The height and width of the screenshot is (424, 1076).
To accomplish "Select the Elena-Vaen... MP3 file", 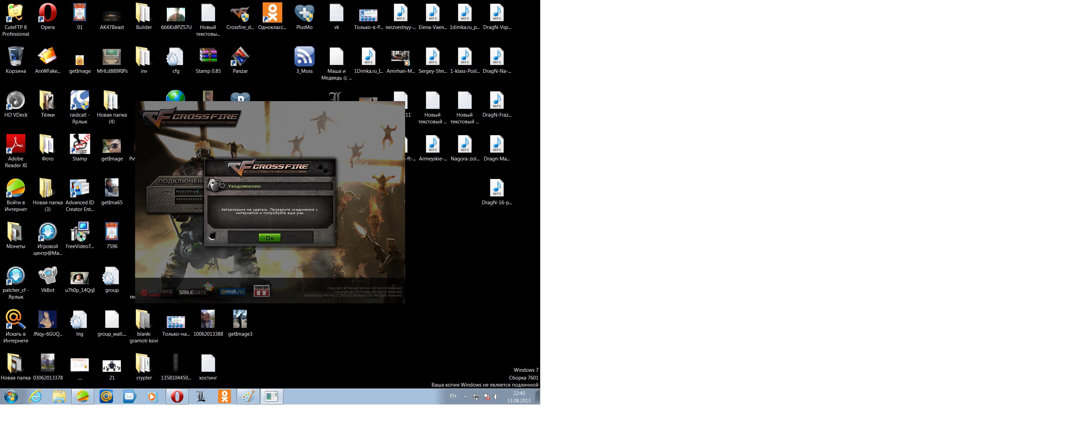I will coord(432,17).
